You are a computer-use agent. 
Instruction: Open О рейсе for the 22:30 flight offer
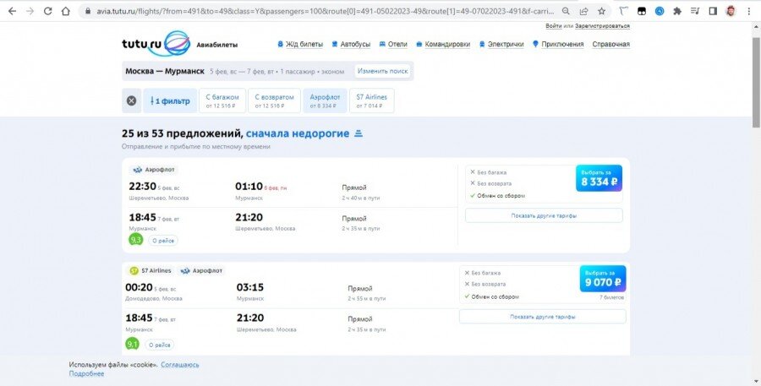pyautogui.click(x=163, y=241)
